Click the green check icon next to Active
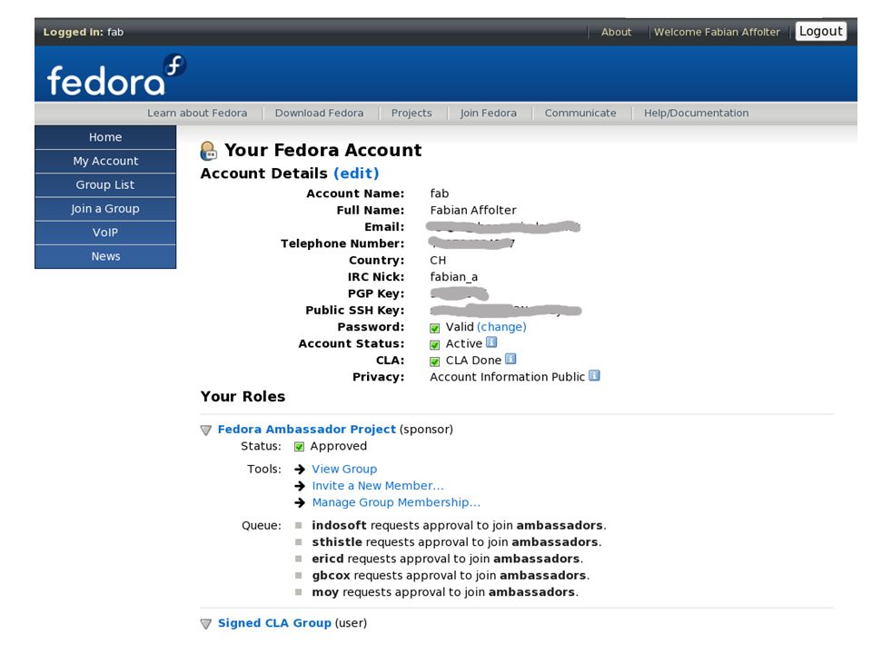872x654 pixels. pos(435,345)
